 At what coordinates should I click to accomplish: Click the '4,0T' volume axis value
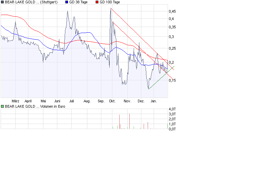click(172, 109)
